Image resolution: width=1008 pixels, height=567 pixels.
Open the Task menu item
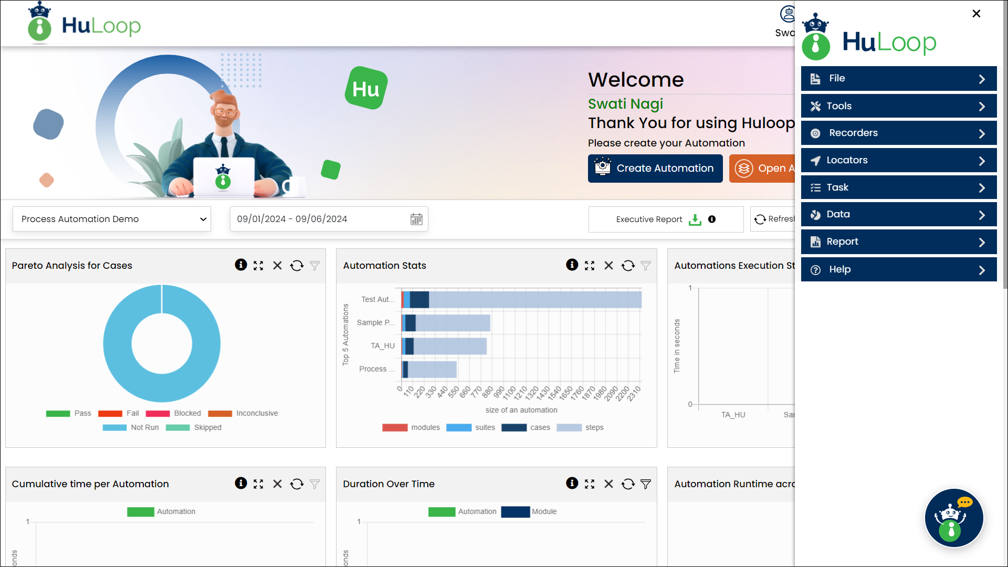point(899,187)
